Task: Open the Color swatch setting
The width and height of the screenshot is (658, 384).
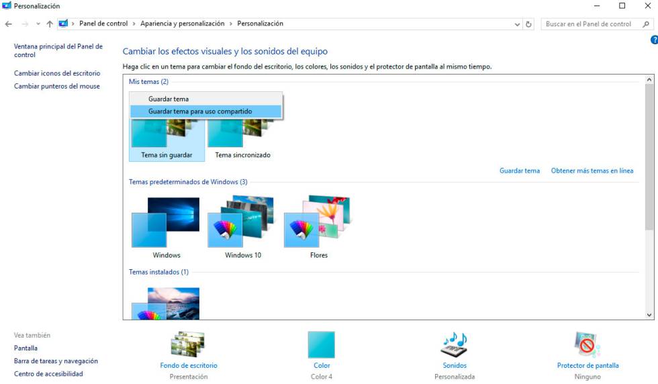Action: [x=322, y=344]
